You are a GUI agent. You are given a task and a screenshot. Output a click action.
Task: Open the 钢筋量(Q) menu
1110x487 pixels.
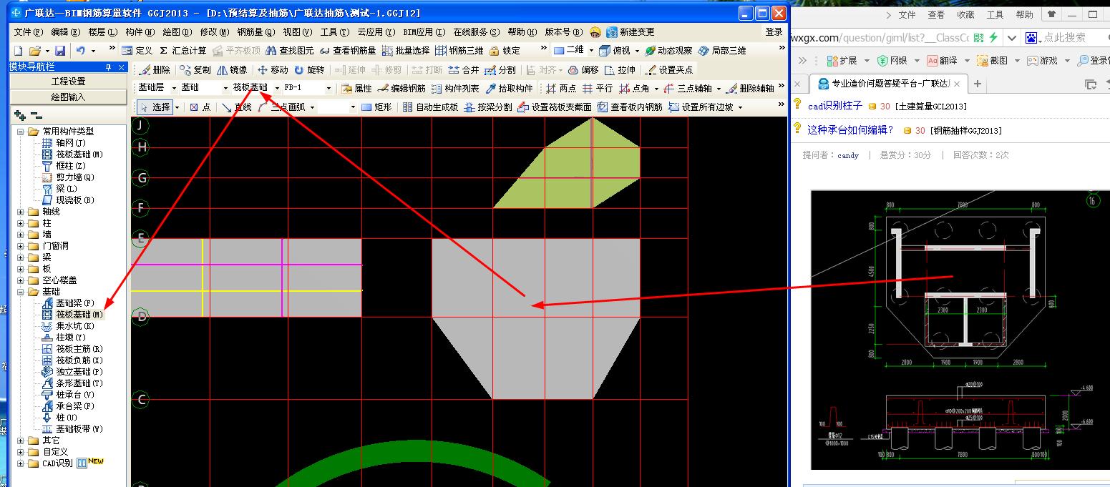tap(256, 32)
